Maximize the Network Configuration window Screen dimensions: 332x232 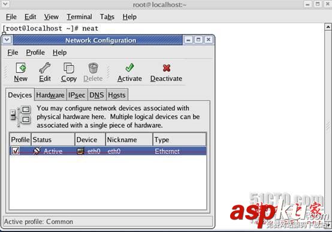pos(198,39)
